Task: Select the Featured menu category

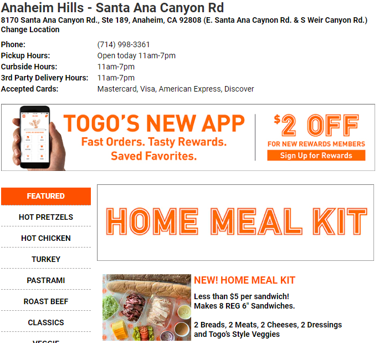Action: point(46,196)
